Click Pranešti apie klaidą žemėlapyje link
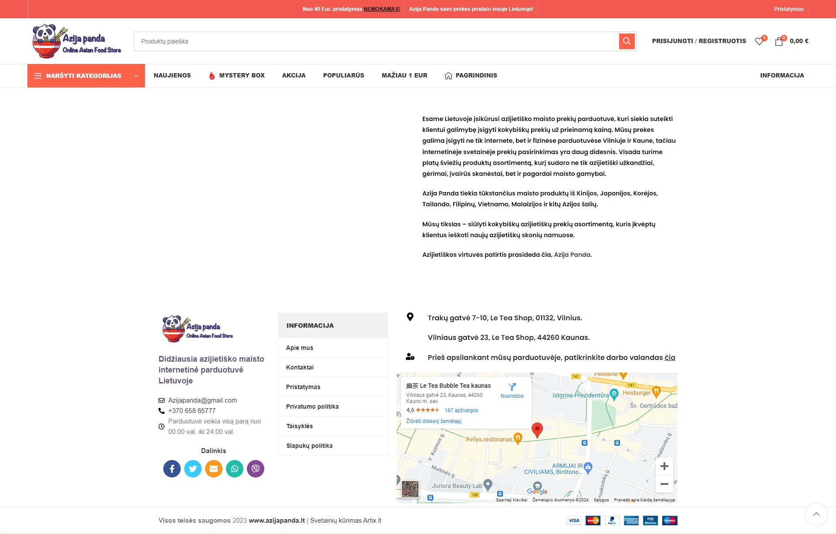The width and height of the screenshot is (836, 534). point(644,500)
